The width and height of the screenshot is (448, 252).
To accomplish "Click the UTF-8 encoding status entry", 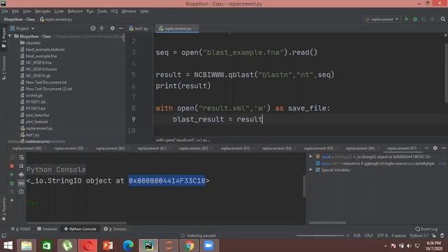I will tap(382, 235).
